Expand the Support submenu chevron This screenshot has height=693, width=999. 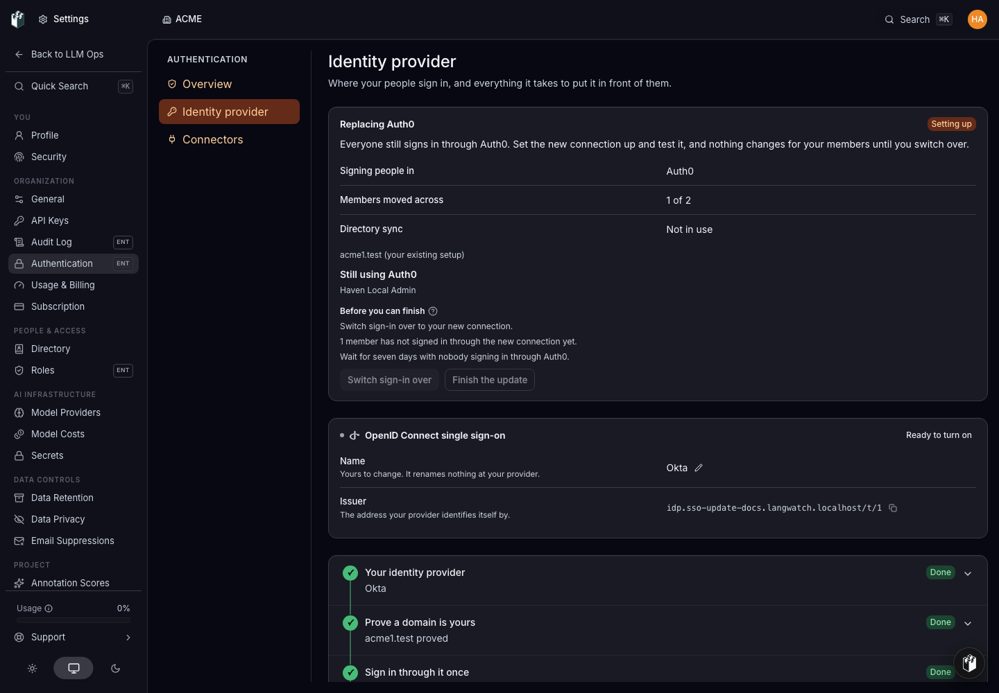click(x=128, y=638)
